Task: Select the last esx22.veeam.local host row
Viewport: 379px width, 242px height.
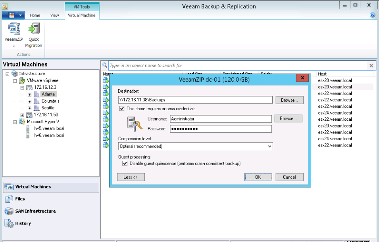Action: pyautogui.click(x=335, y=145)
